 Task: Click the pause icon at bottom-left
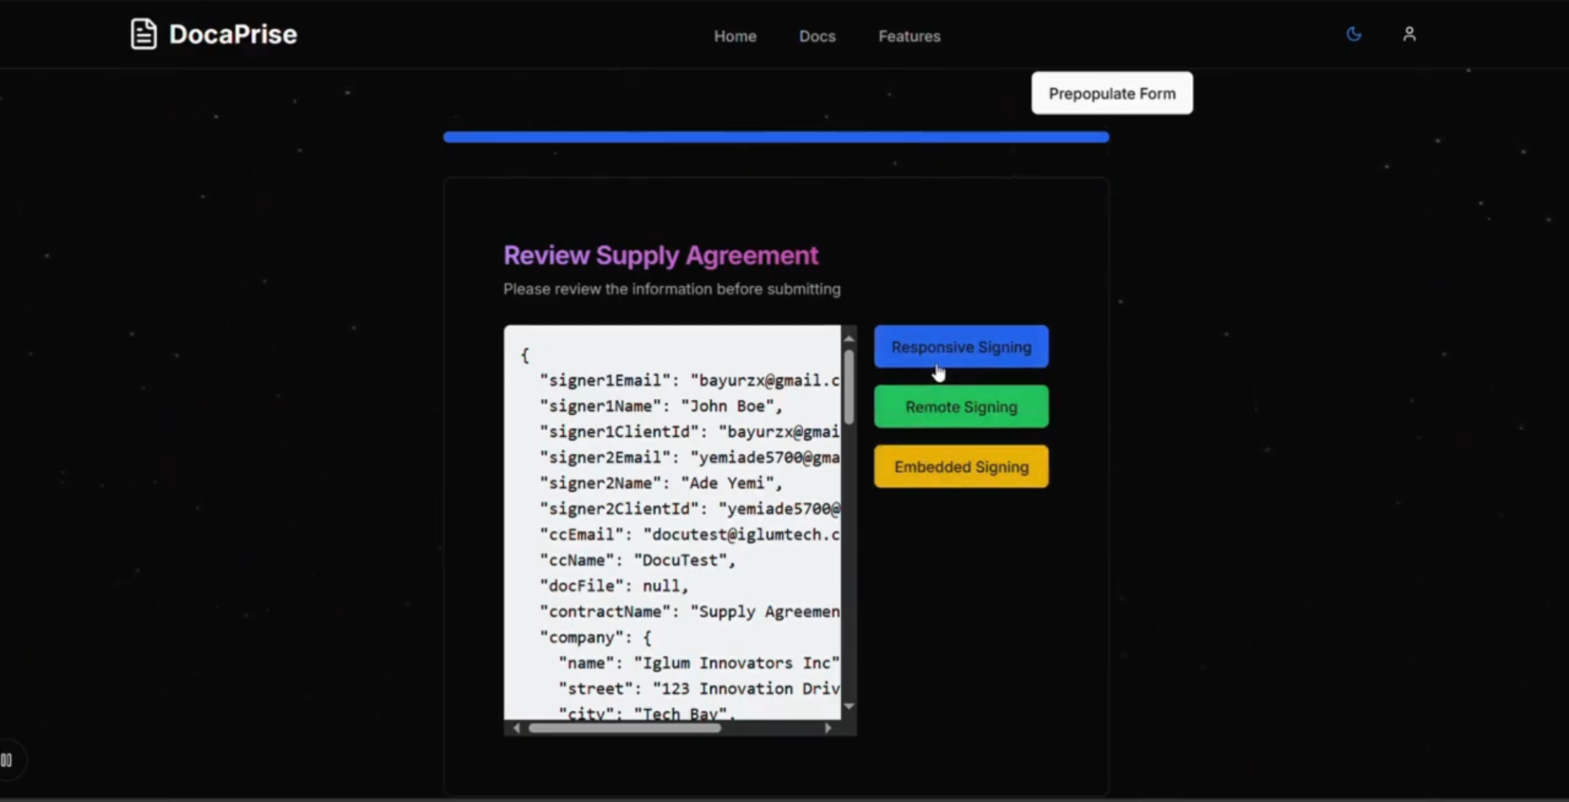[x=7, y=760]
